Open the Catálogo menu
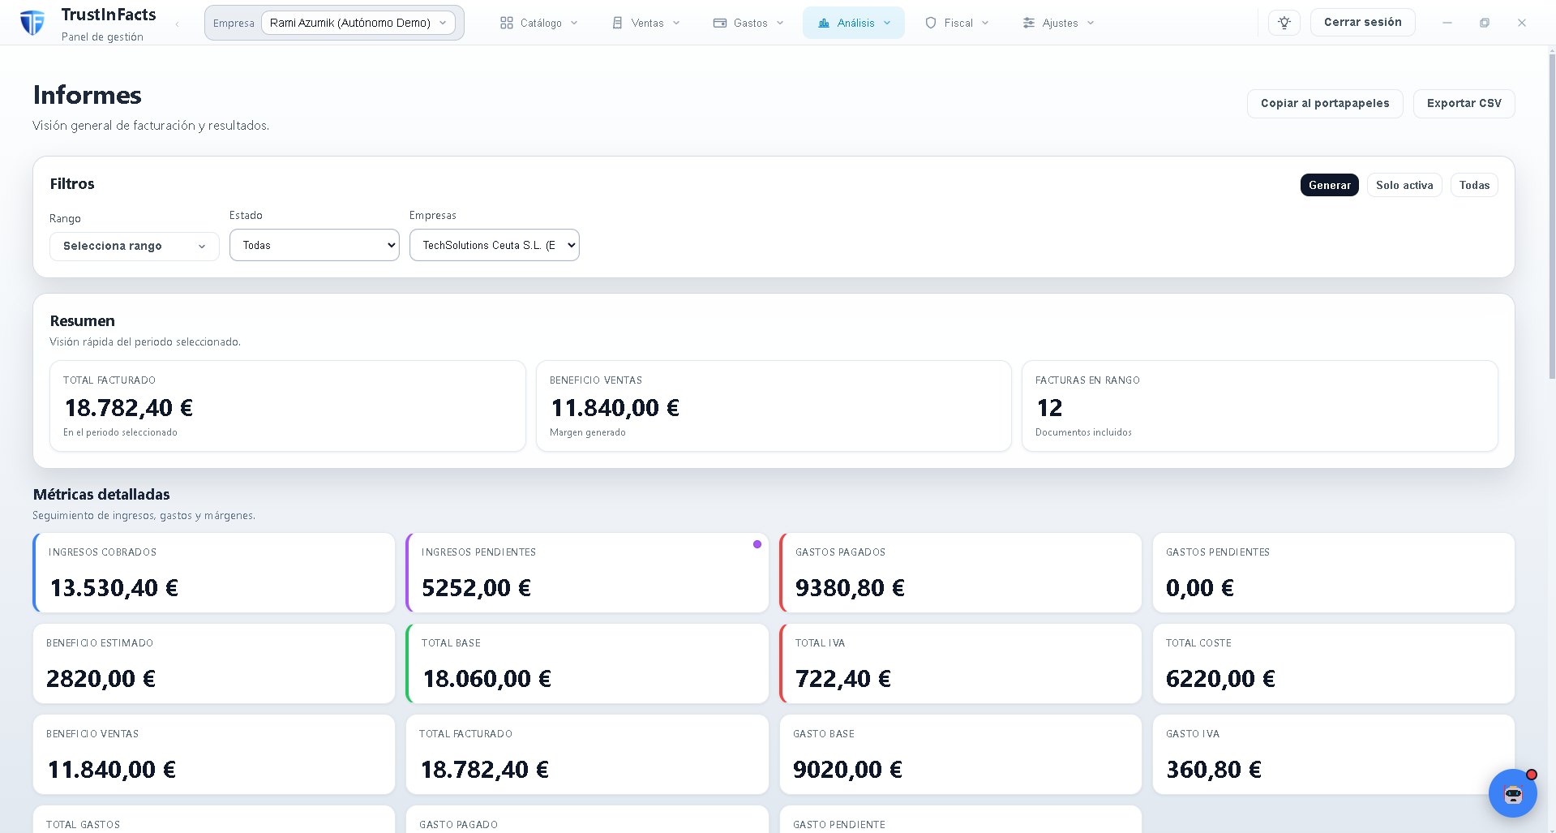This screenshot has height=833, width=1556. (539, 23)
